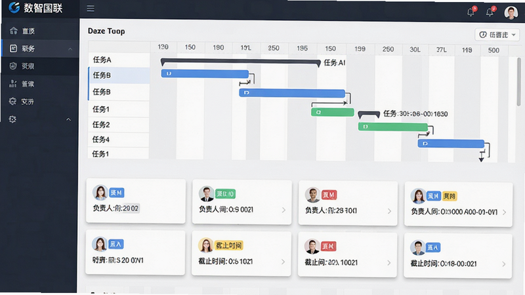Open the gear icon item with text label
This screenshot has height=295, width=525.
pos(12,102)
